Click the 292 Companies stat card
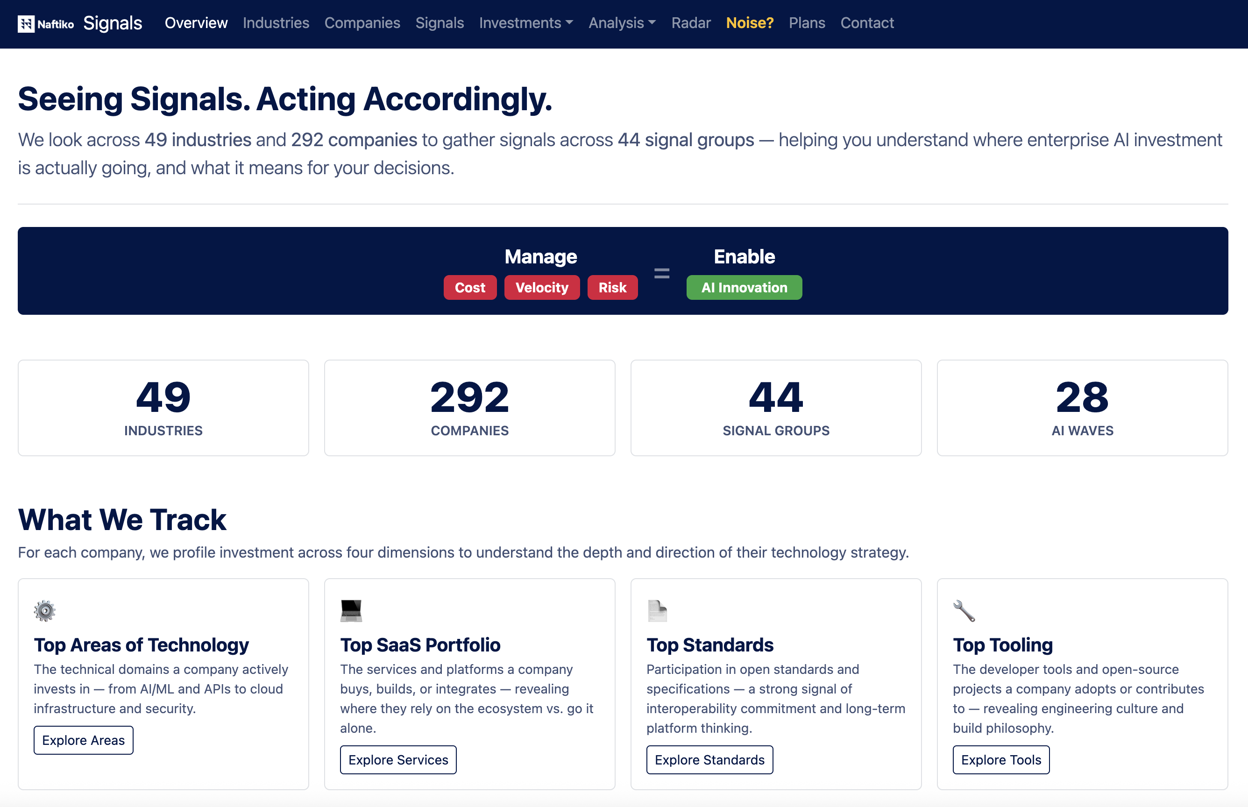Image resolution: width=1248 pixels, height=807 pixels. (x=469, y=407)
